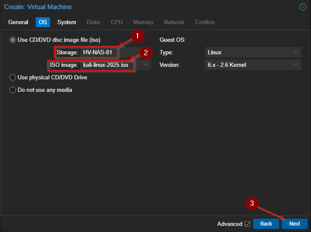Close the Create Virtual Machine dialog
Image resolution: width=311 pixels, height=232 pixels.
pyautogui.click(x=302, y=7)
